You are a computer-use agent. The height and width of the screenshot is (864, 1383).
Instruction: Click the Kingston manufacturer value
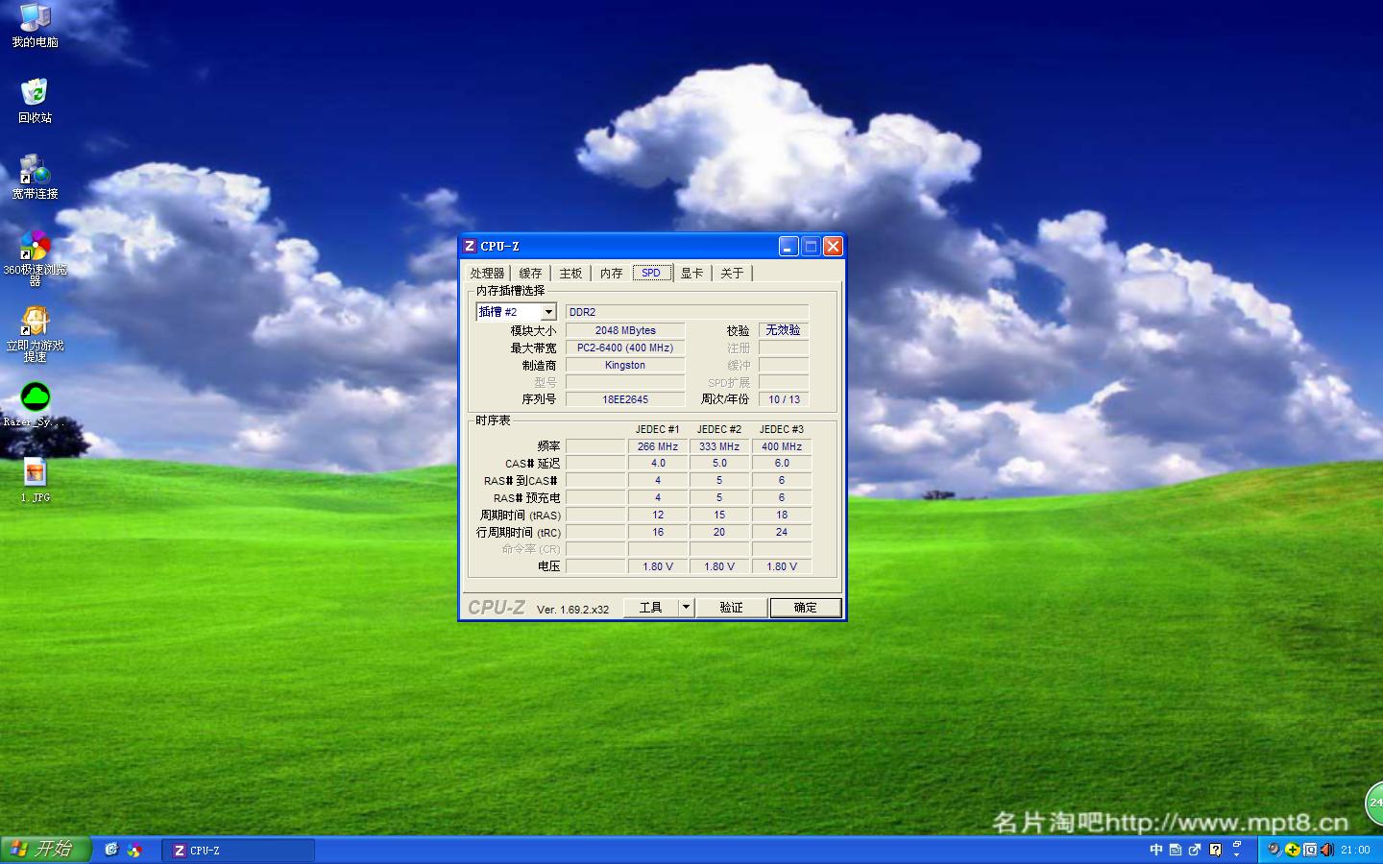[x=625, y=365]
